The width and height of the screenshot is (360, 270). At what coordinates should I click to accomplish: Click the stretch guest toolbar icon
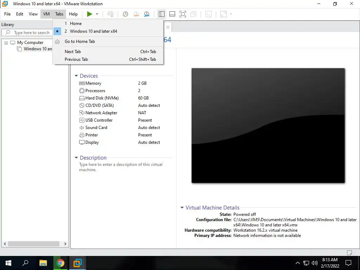223,14
